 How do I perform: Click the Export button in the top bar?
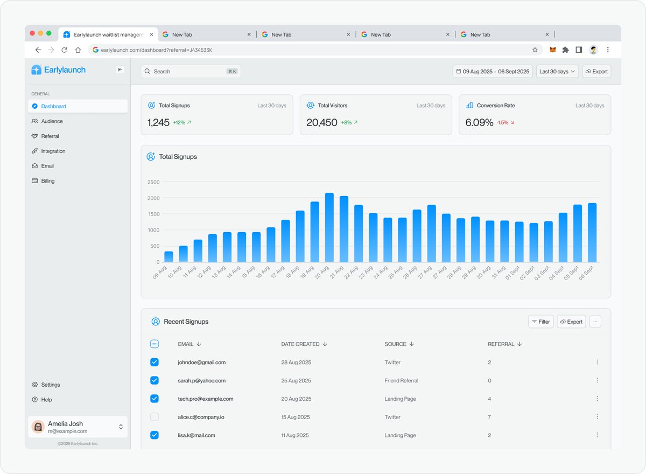(x=596, y=71)
